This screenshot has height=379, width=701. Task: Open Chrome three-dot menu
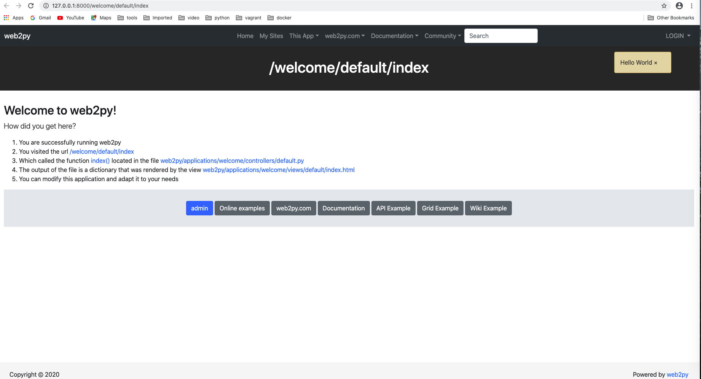pyautogui.click(x=691, y=6)
